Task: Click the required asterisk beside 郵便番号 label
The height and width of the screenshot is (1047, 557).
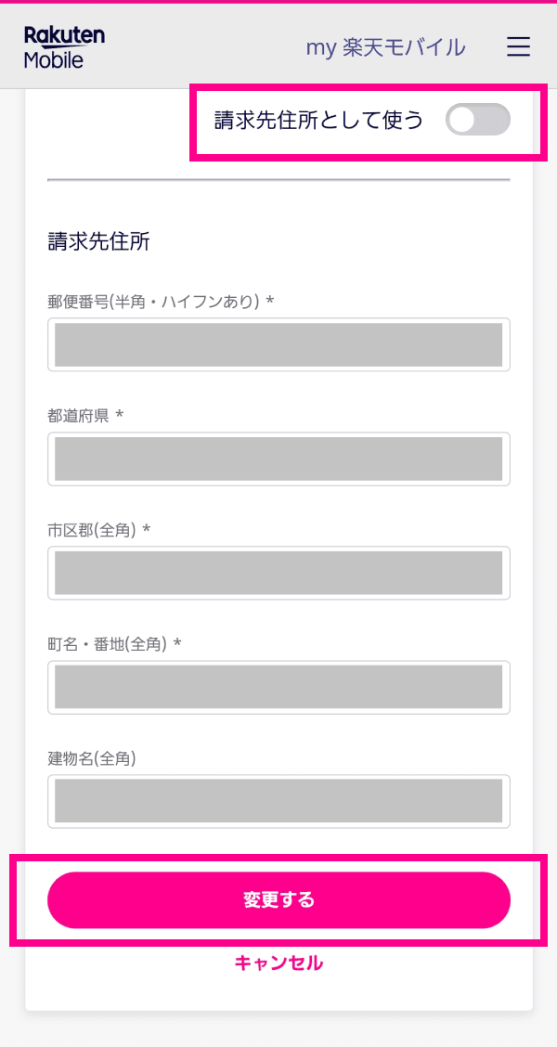Action: tap(269, 302)
